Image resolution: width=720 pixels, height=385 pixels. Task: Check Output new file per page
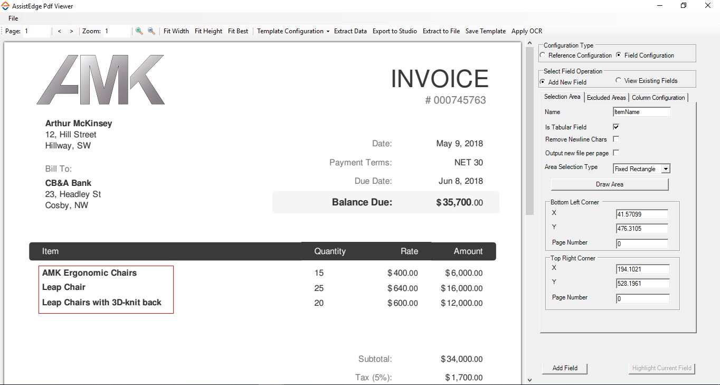[x=616, y=153]
